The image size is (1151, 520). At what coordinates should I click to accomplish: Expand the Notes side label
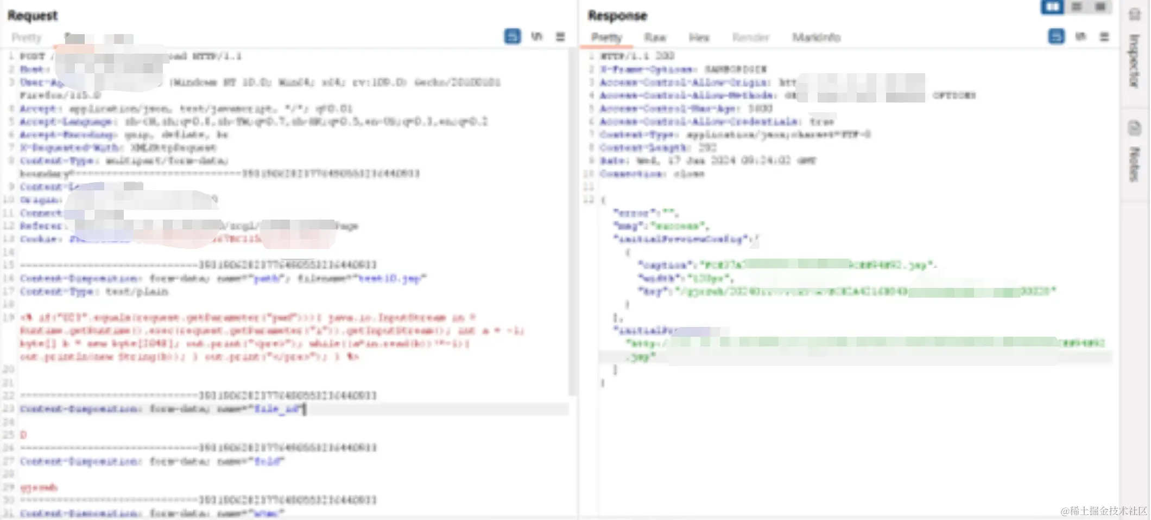click(x=1134, y=164)
